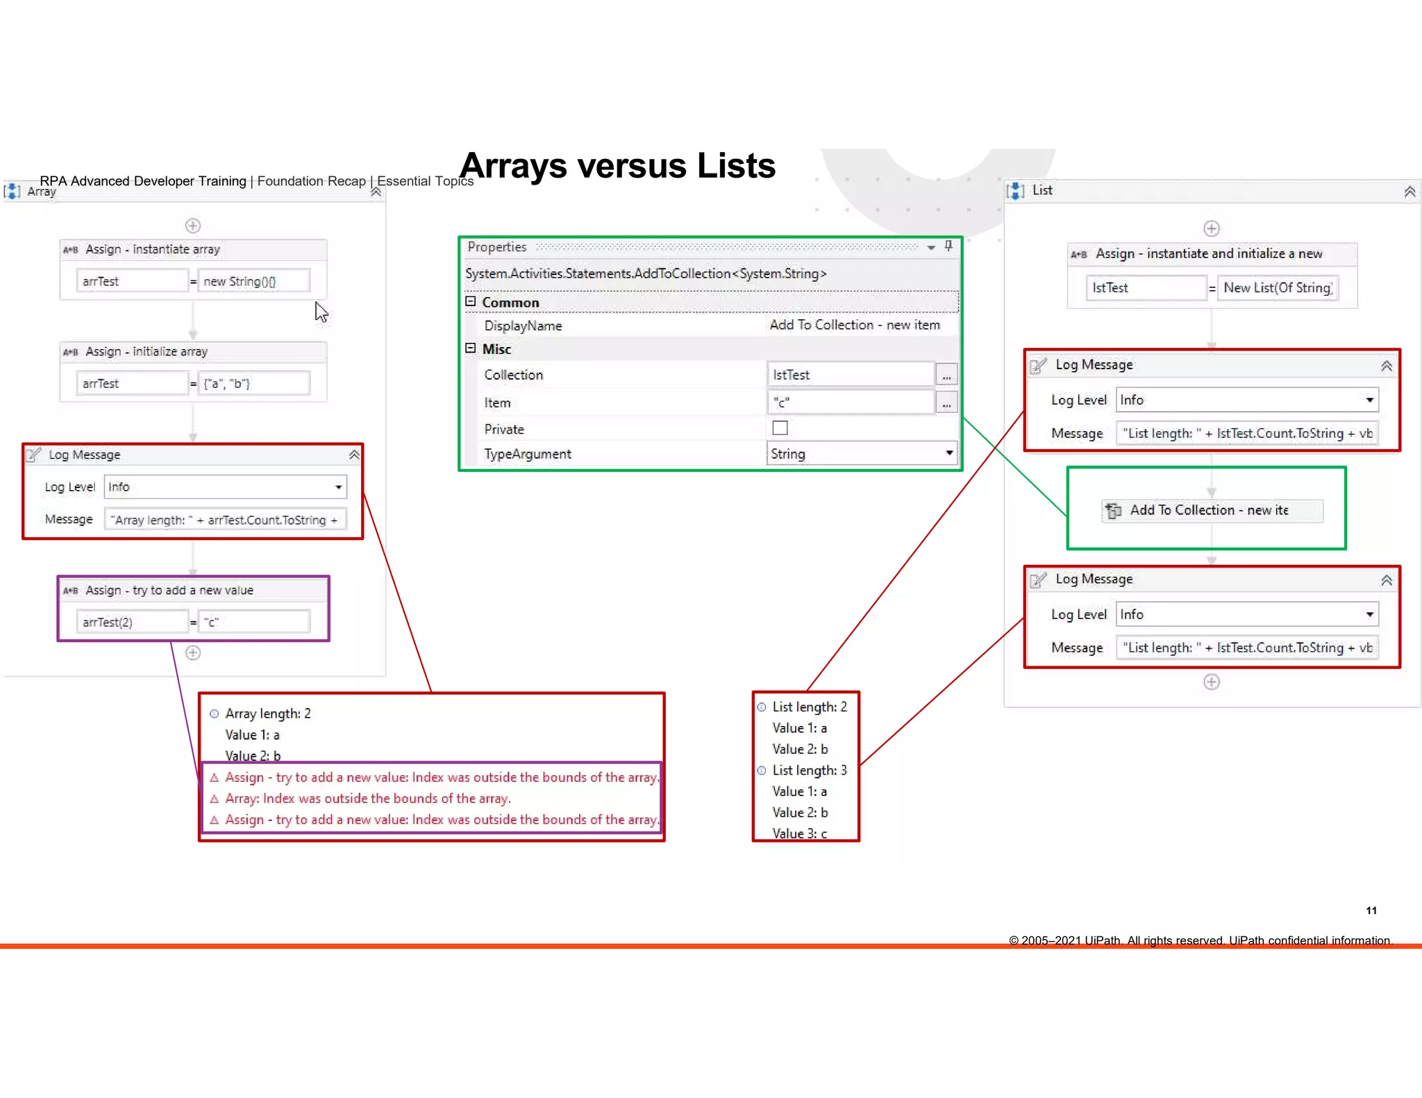Click plus icon below try to add value
This screenshot has width=1422, height=1098.
[193, 652]
